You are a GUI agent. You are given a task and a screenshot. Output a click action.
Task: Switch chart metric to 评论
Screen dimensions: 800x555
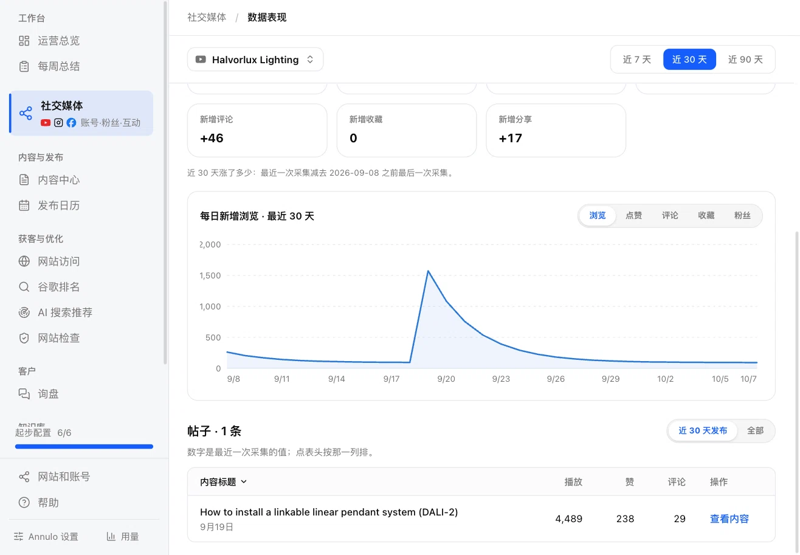point(670,215)
